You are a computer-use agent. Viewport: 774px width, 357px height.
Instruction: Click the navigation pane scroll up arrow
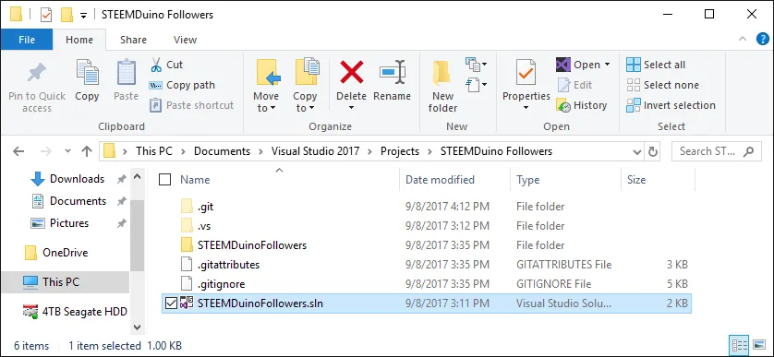point(138,176)
